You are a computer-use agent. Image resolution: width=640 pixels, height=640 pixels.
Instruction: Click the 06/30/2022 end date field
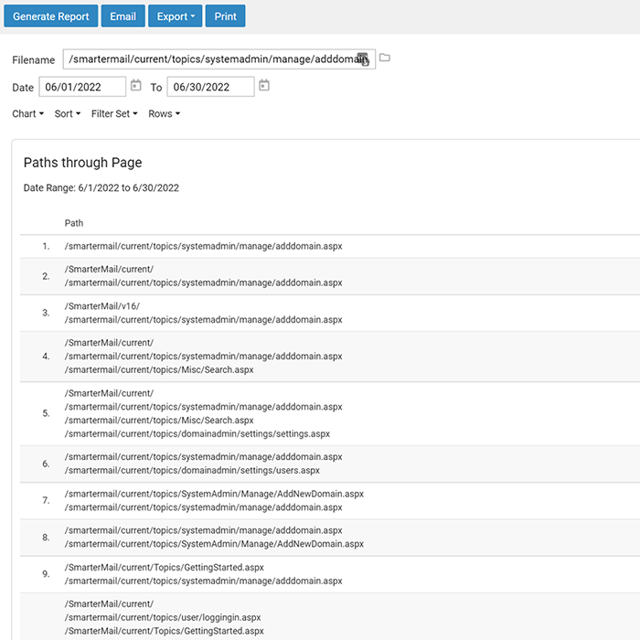[210, 87]
